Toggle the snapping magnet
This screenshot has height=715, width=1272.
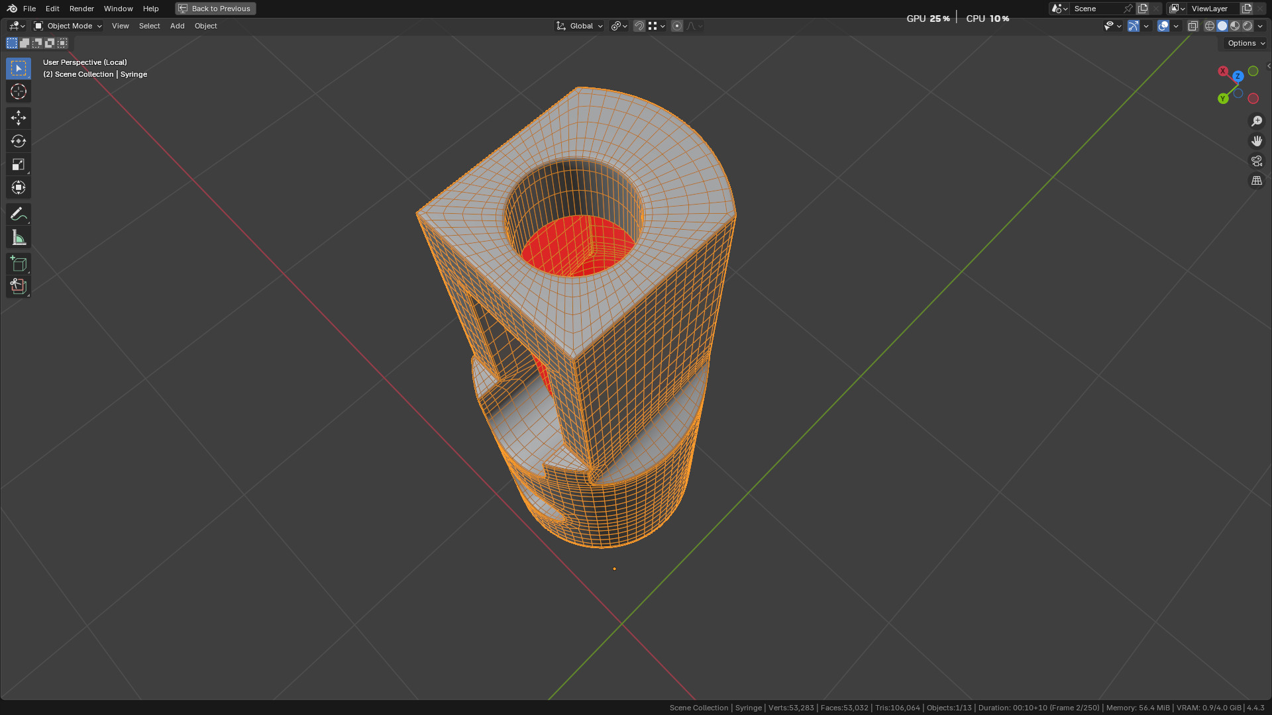click(639, 26)
